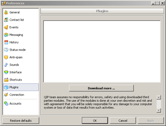Open the Accounts category icon
Screen dimensions: 166x126
point(6,104)
